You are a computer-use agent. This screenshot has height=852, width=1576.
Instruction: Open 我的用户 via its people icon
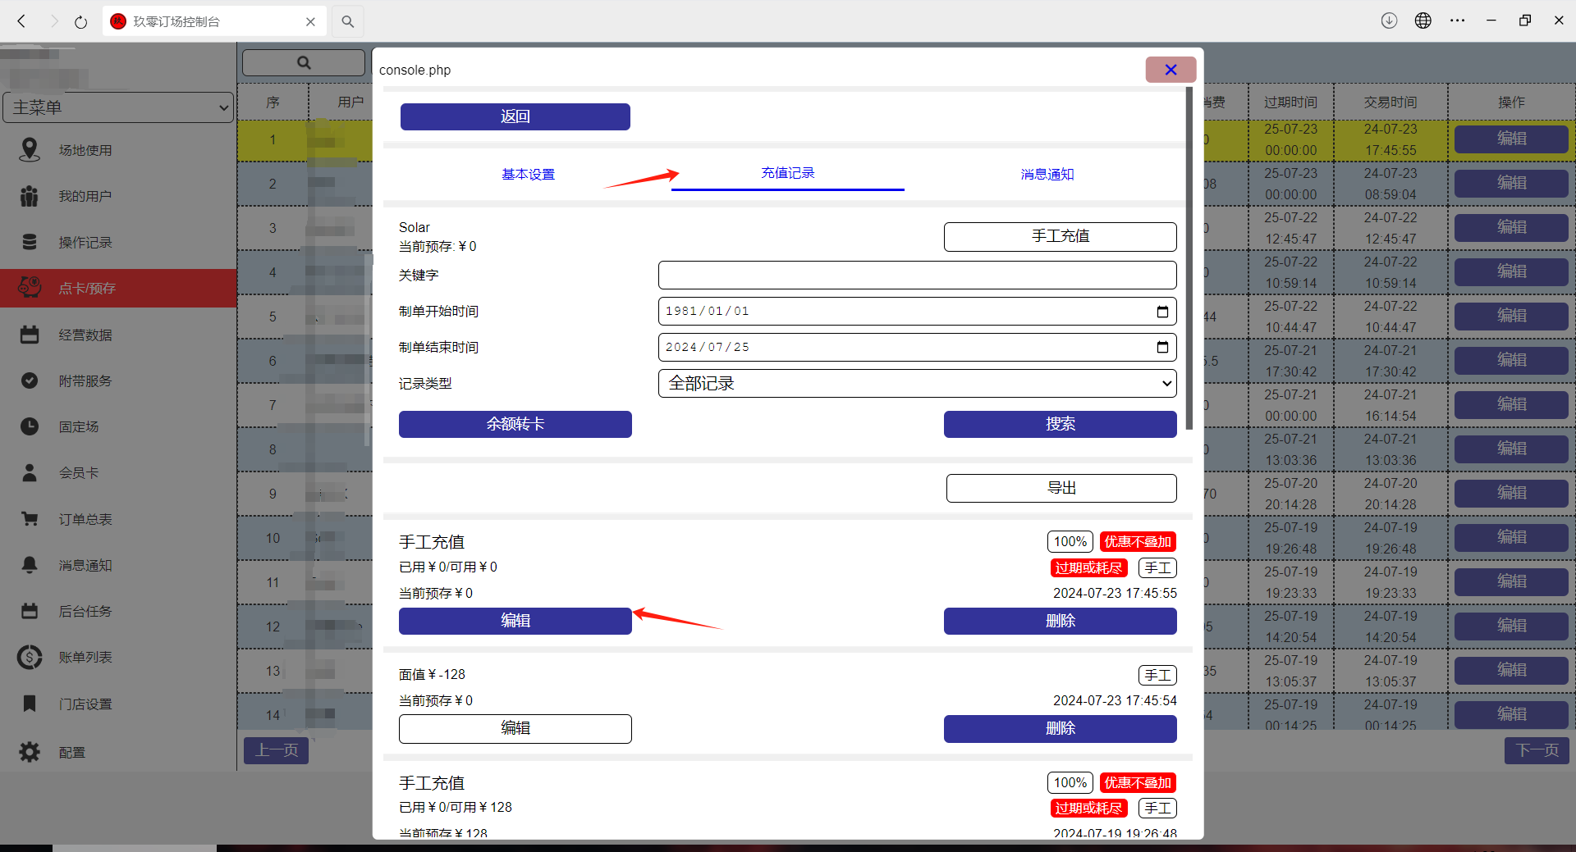pyautogui.click(x=30, y=196)
